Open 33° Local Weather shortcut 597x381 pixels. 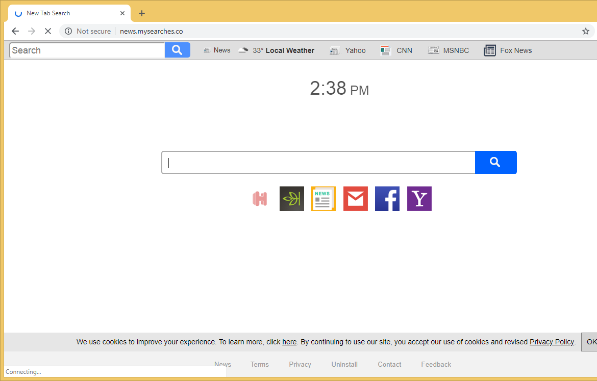[277, 50]
